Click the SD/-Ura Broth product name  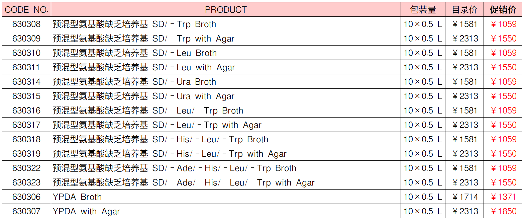coord(134,82)
